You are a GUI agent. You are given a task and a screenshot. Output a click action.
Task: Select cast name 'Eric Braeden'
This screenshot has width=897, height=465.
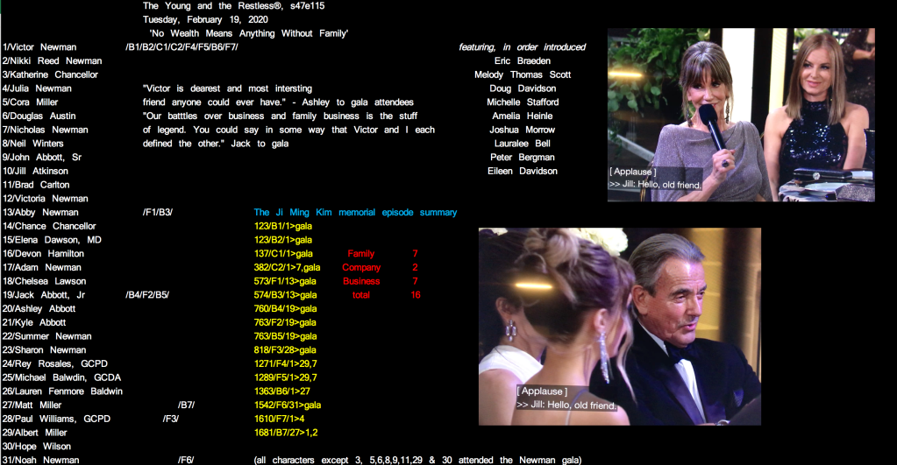pyautogui.click(x=522, y=61)
